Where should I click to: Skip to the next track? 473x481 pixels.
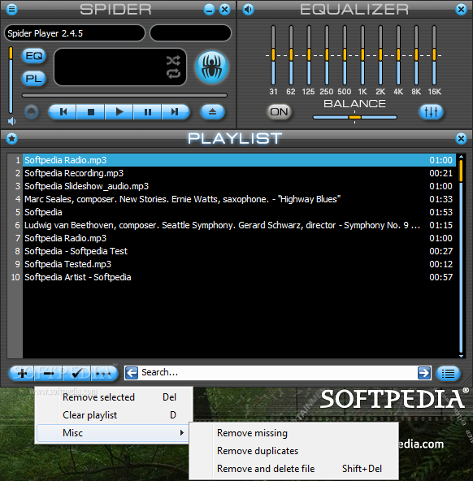[x=176, y=112]
